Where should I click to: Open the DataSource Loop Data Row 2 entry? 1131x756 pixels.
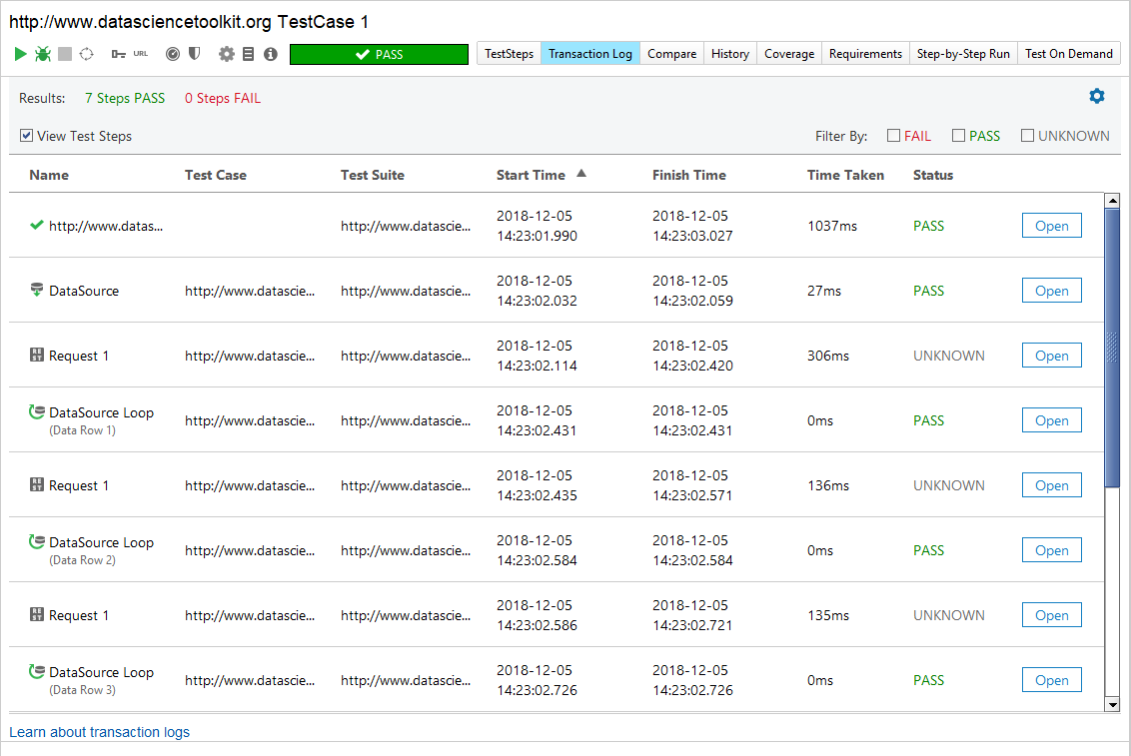point(1052,550)
